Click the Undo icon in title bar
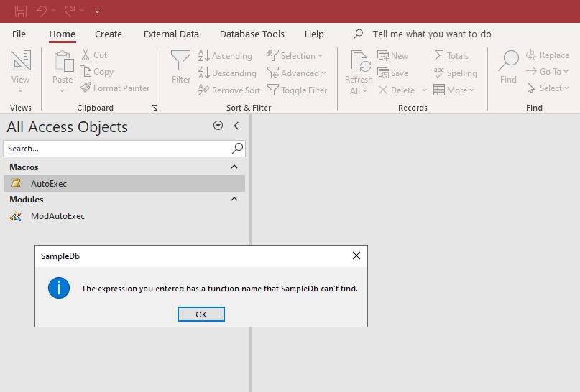Image resolution: width=580 pixels, height=392 pixels. click(x=42, y=11)
